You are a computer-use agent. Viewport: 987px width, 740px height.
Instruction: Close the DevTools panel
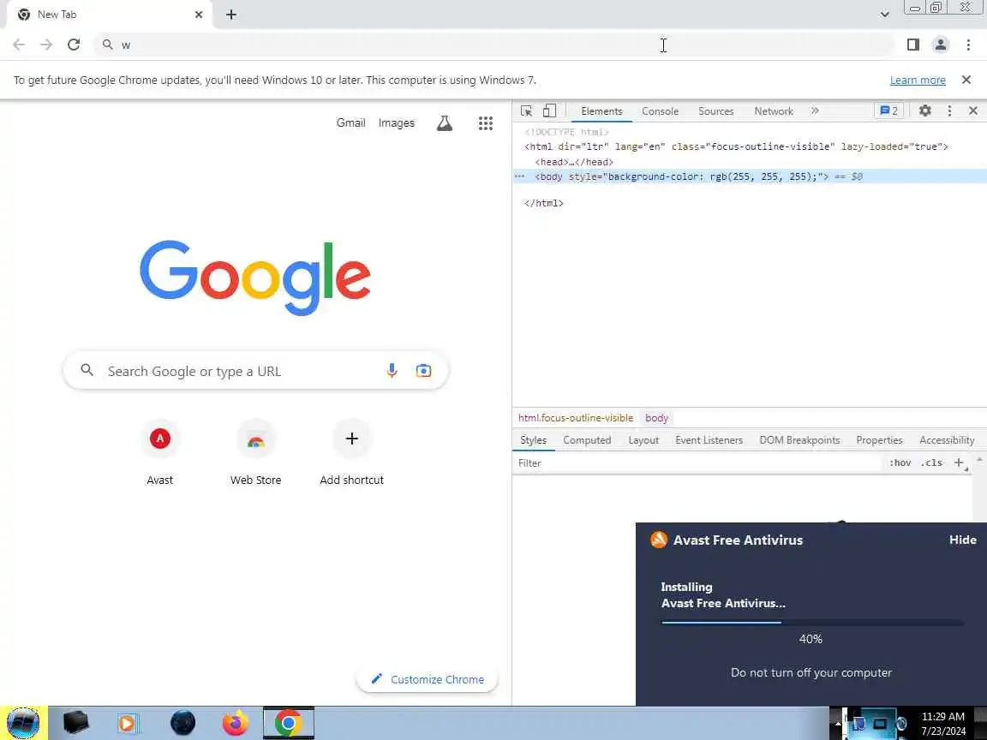point(973,110)
